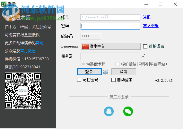Click the checkmark icon beside the server field

(x=143, y=56)
